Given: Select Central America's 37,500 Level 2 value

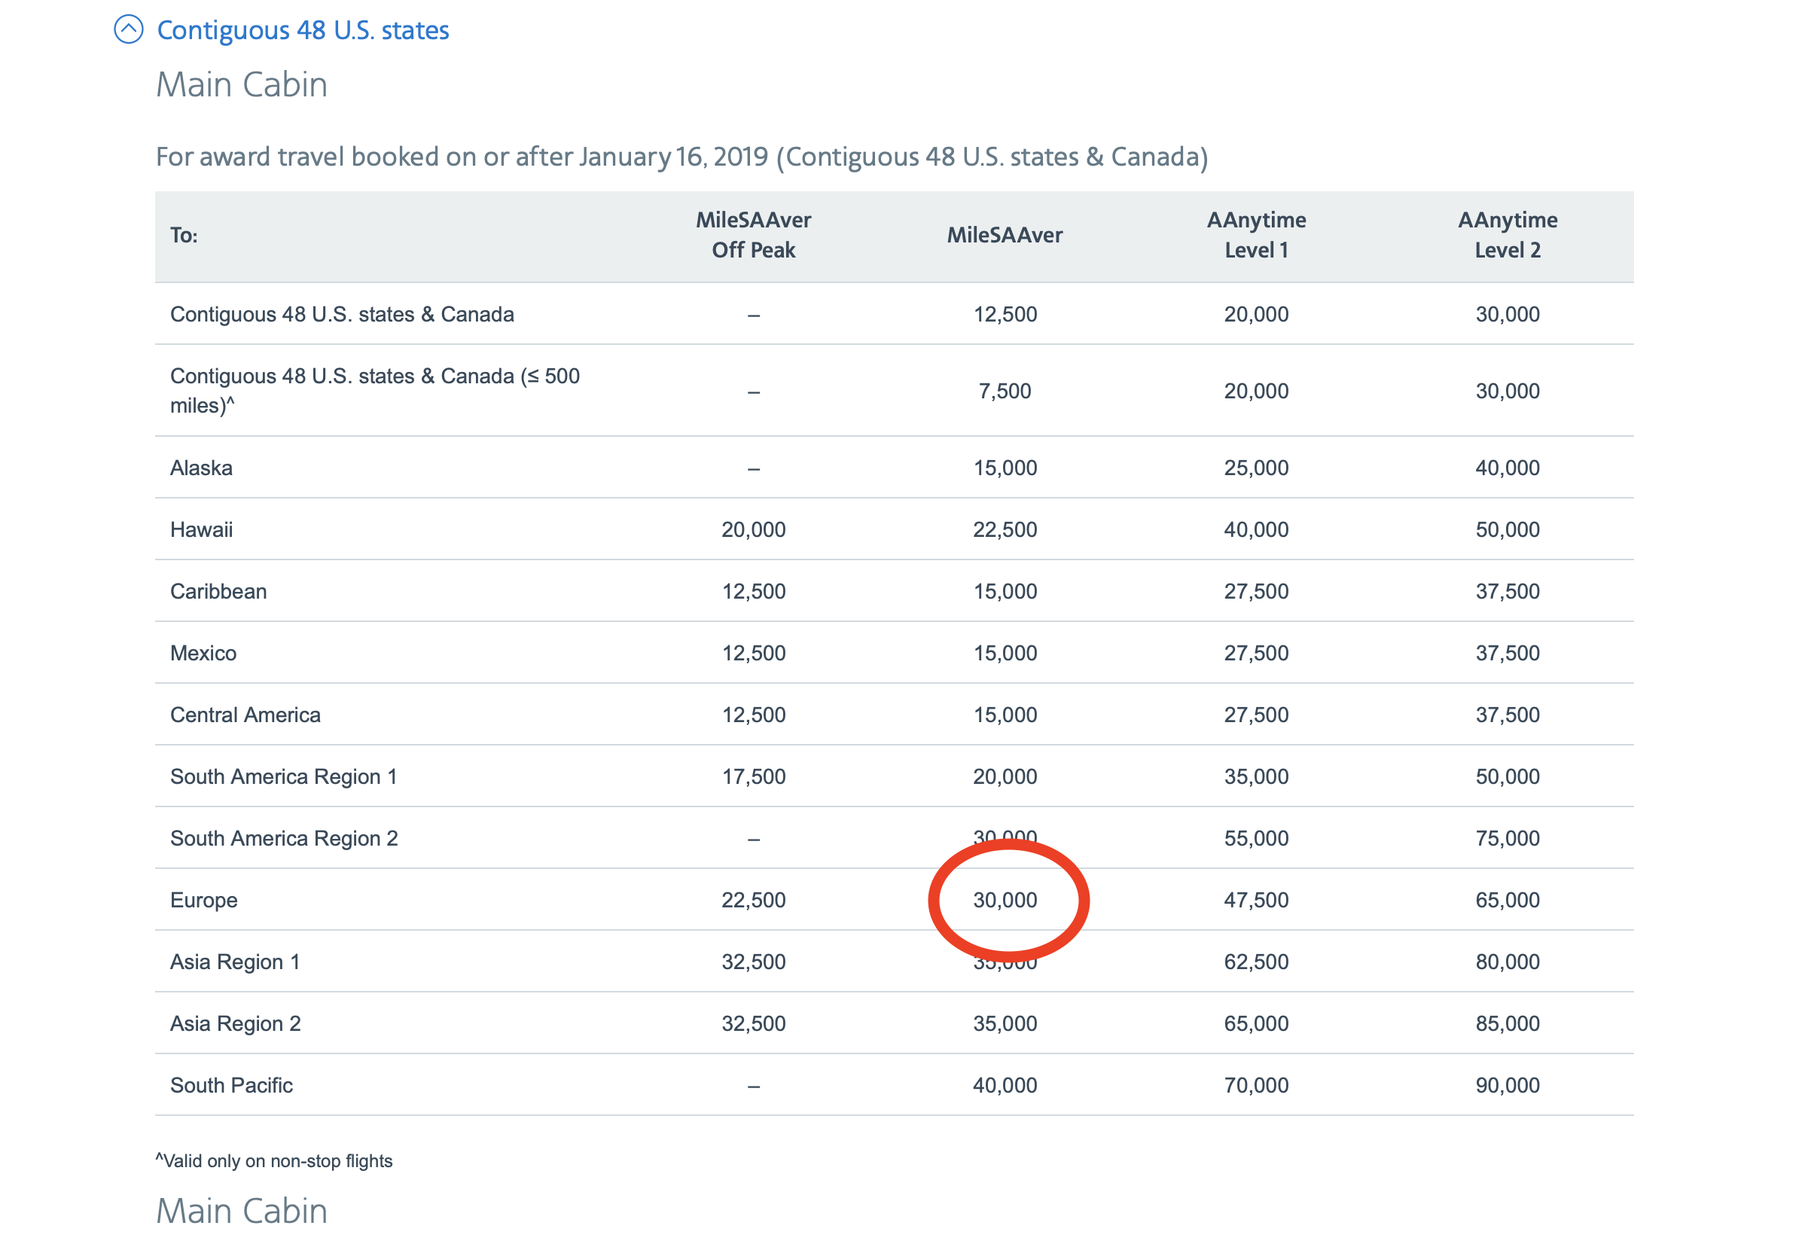Looking at the screenshot, I should pyautogui.click(x=1508, y=715).
